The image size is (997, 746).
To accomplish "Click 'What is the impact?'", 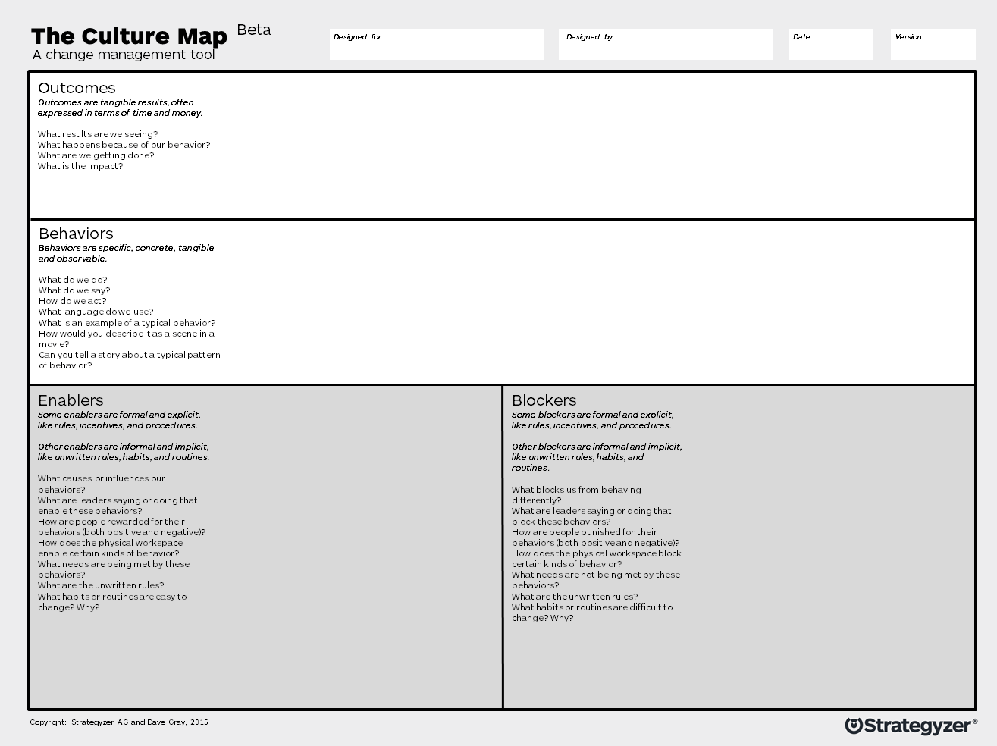I will point(80,166).
